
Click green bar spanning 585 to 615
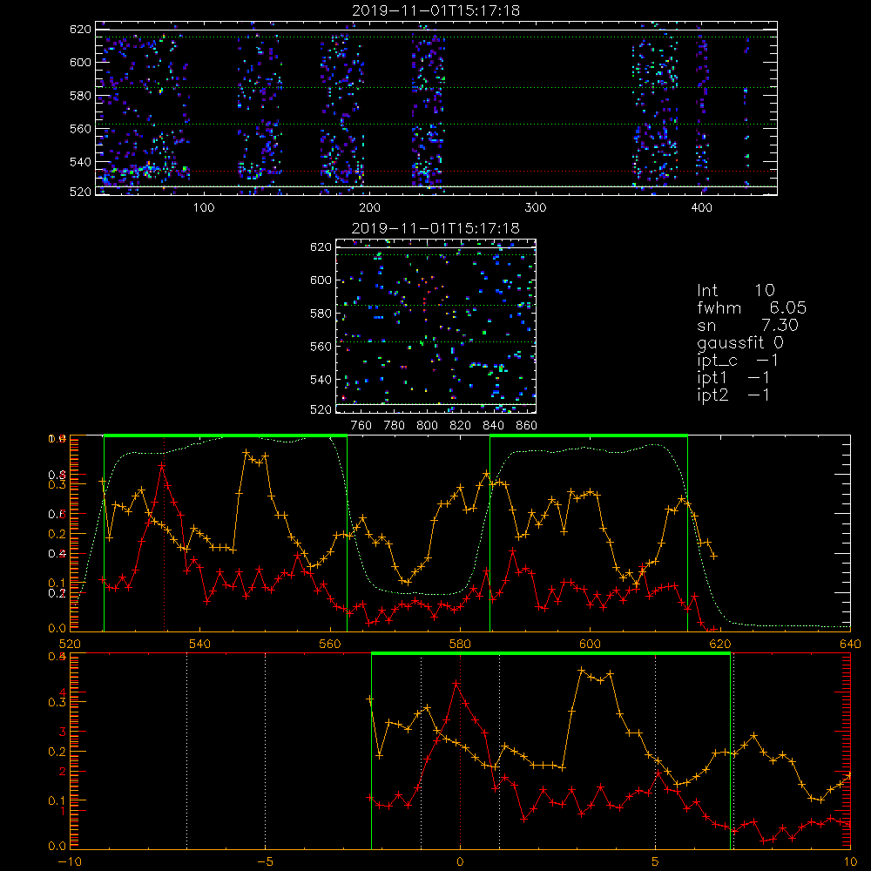589,435
